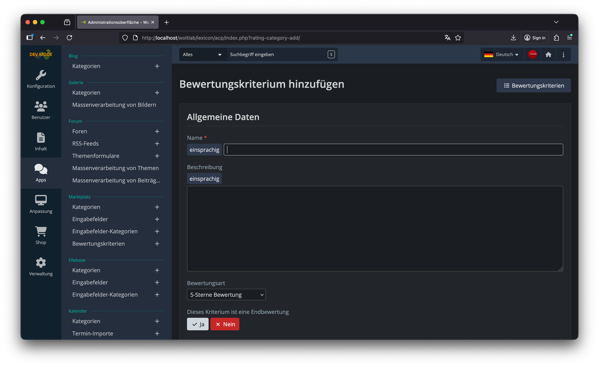Open the Verwaltung gear section
Image resolution: width=599 pixels, height=367 pixels.
coord(41,267)
